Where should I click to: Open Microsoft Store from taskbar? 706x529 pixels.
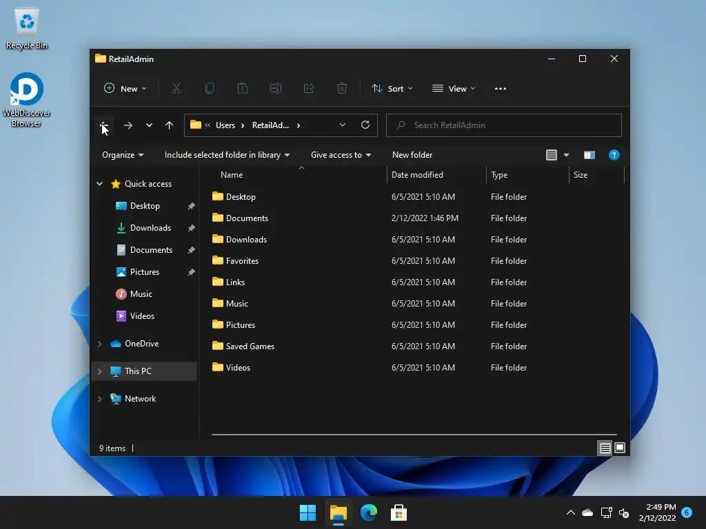point(399,512)
